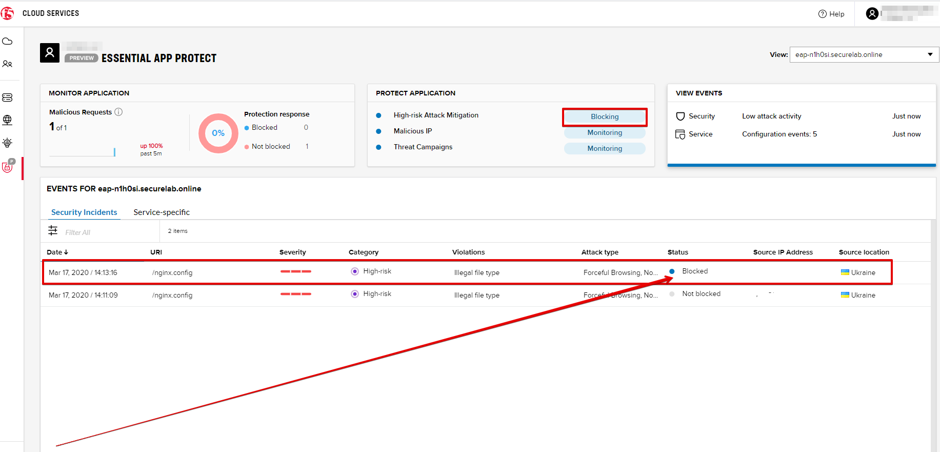This screenshot has width=940, height=452.
Task: Click Ukraine flag icon in Not blocked row
Action: pos(845,295)
